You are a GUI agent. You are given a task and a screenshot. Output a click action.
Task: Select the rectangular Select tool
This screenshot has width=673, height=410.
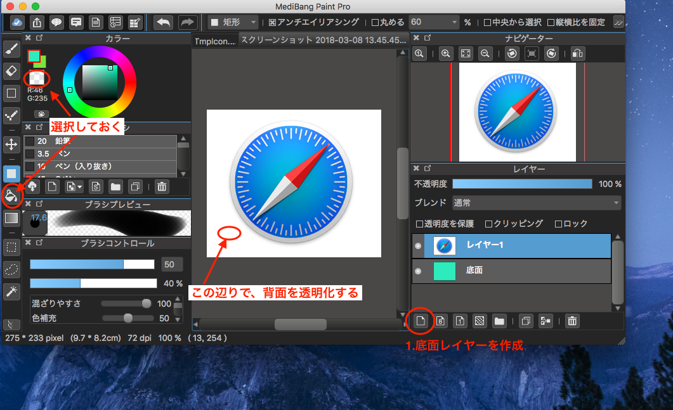11,248
